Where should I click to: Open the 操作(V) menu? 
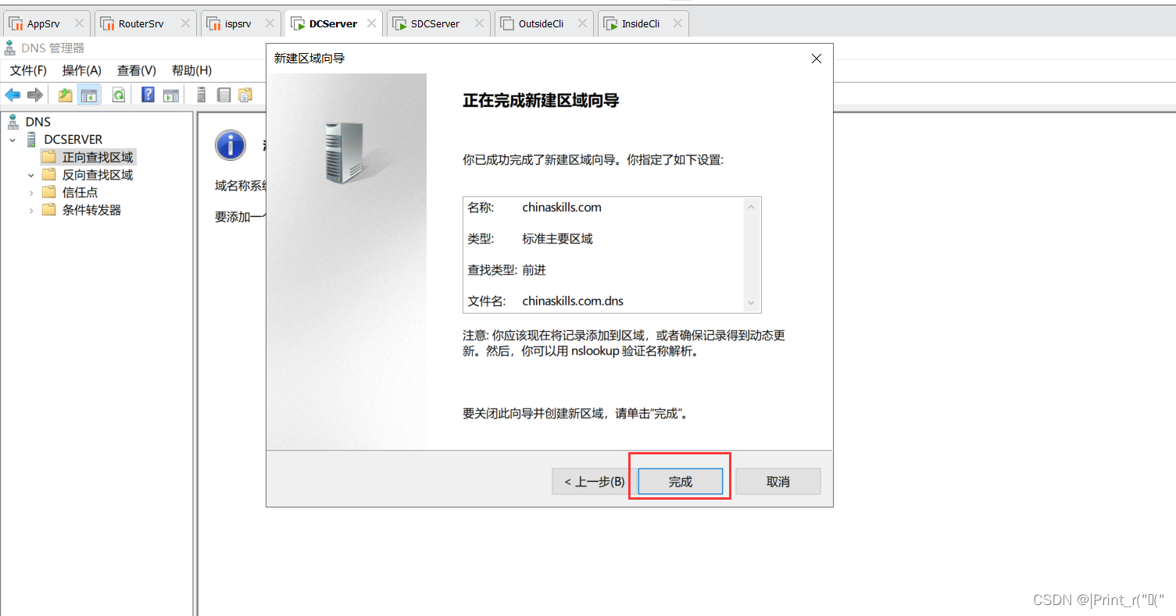point(81,70)
